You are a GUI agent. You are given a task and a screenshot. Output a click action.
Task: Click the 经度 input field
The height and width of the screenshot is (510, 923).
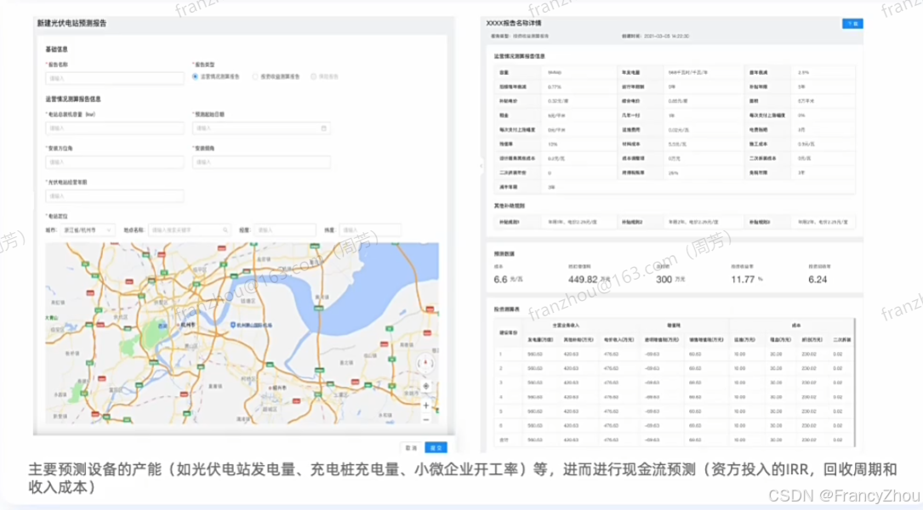pos(285,230)
